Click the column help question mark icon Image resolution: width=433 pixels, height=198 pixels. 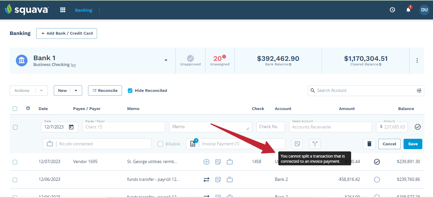28,108
